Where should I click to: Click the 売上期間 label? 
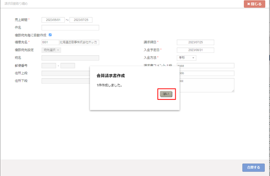21,20
